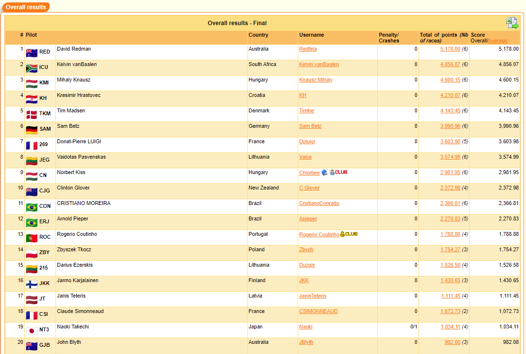
Task: Click the Excel export icon
Action: click(512, 23)
